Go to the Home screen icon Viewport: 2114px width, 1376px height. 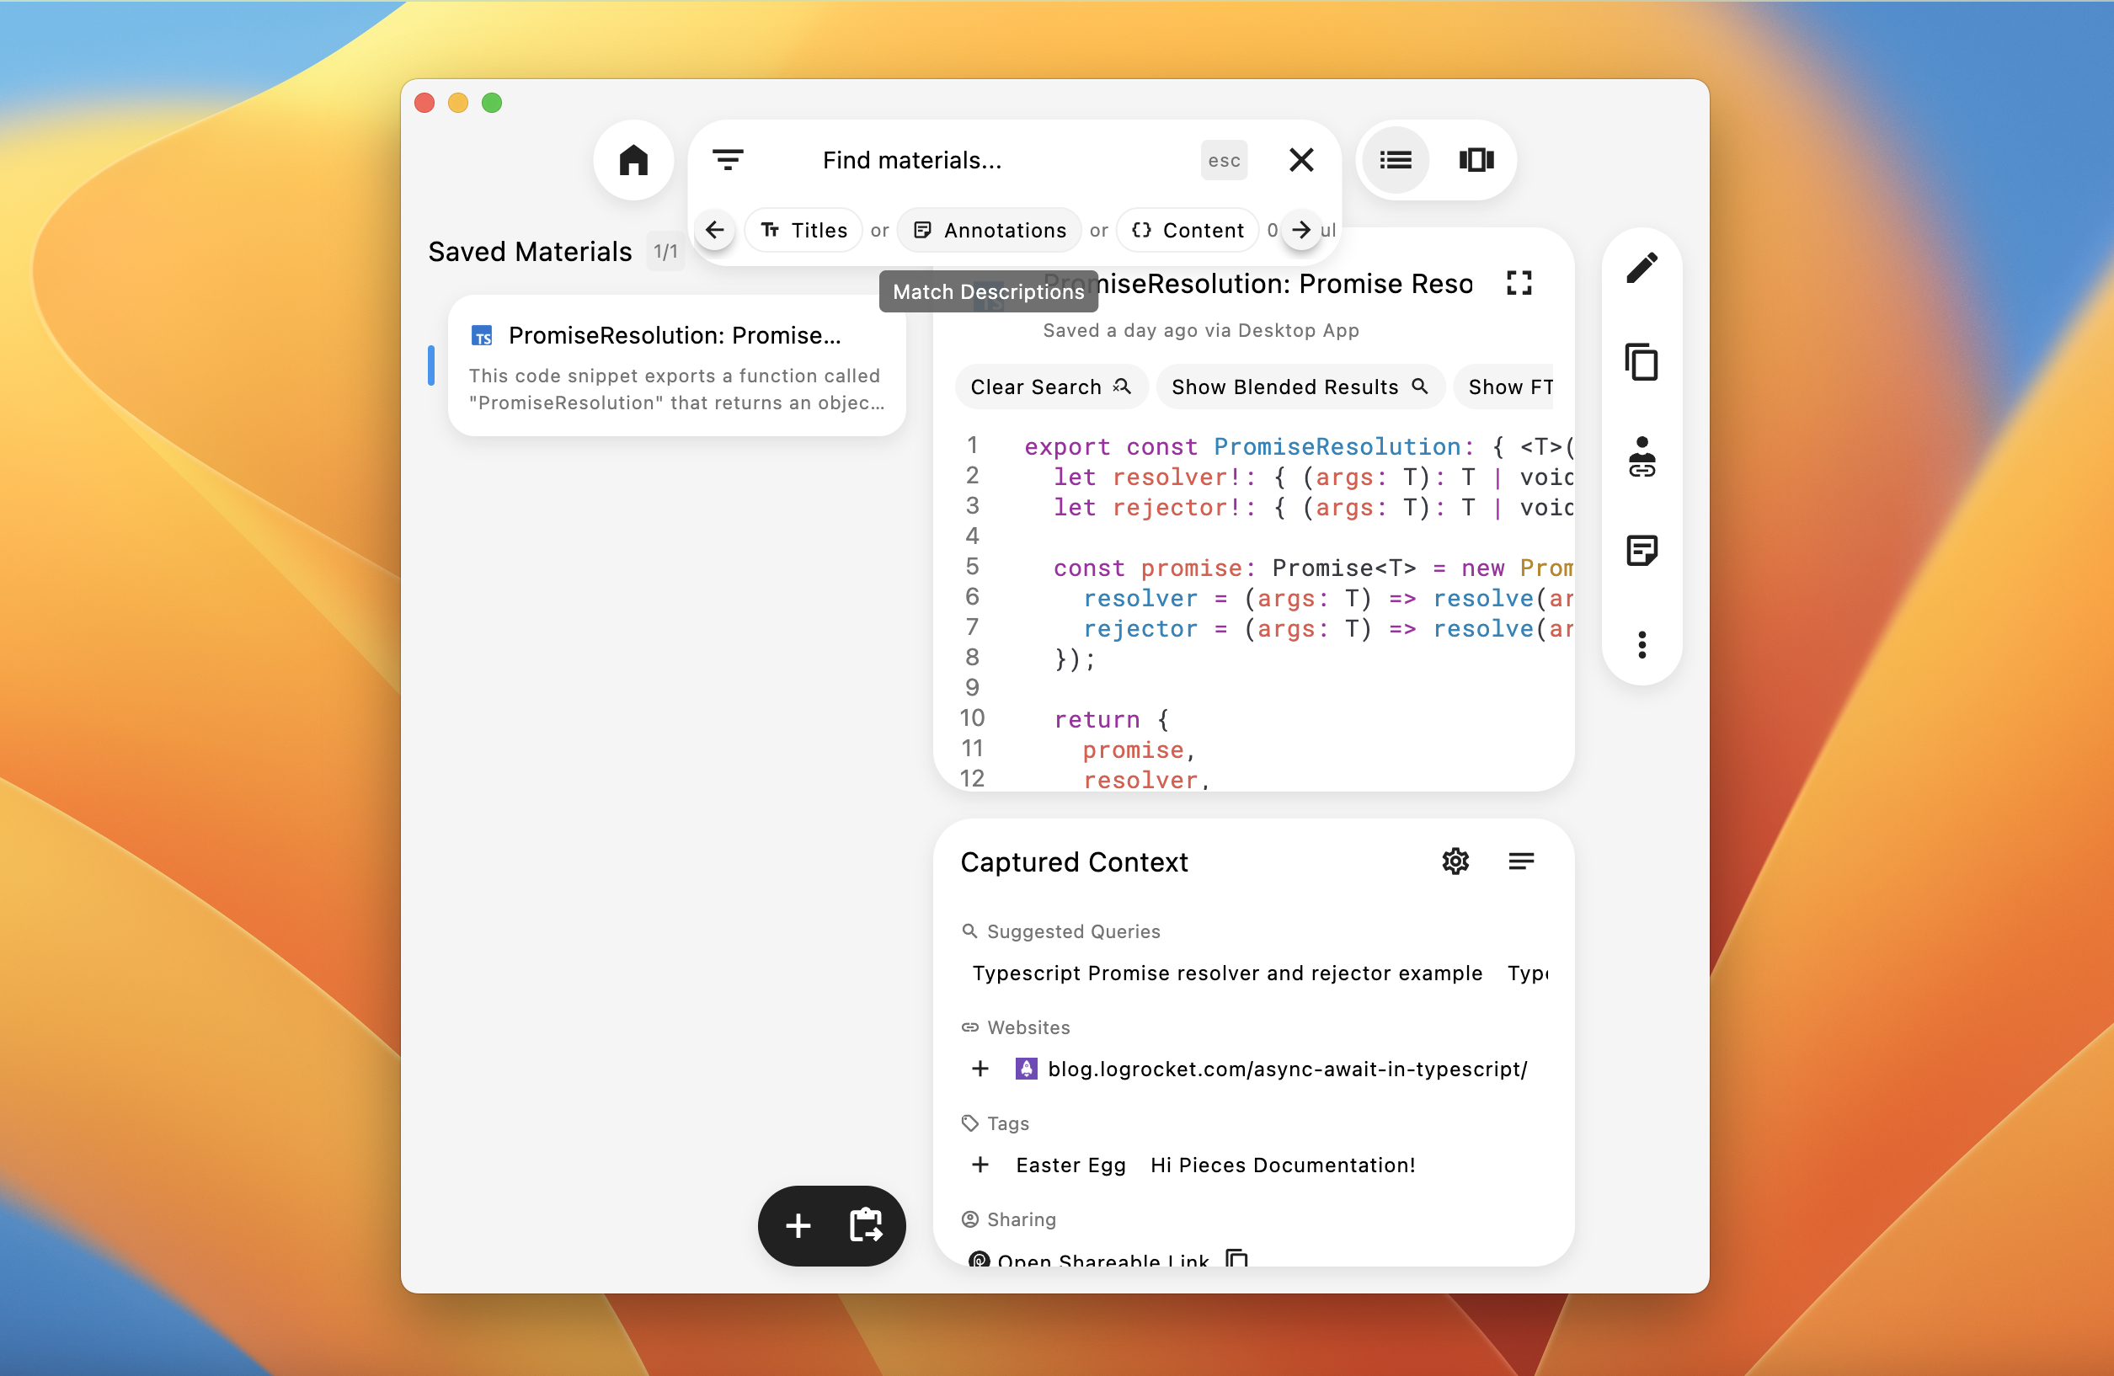tap(633, 160)
